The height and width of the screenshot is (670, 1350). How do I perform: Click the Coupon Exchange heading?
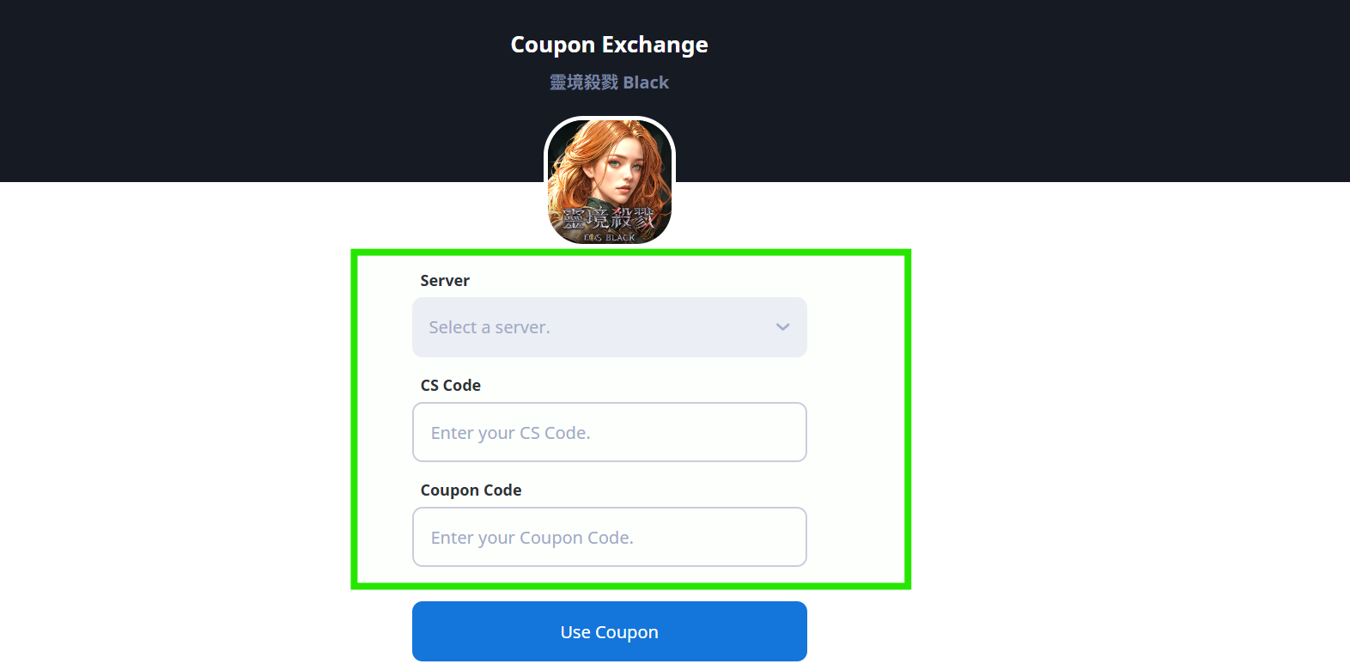coord(609,45)
